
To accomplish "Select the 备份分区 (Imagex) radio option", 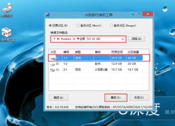I will [x=111, y=26].
